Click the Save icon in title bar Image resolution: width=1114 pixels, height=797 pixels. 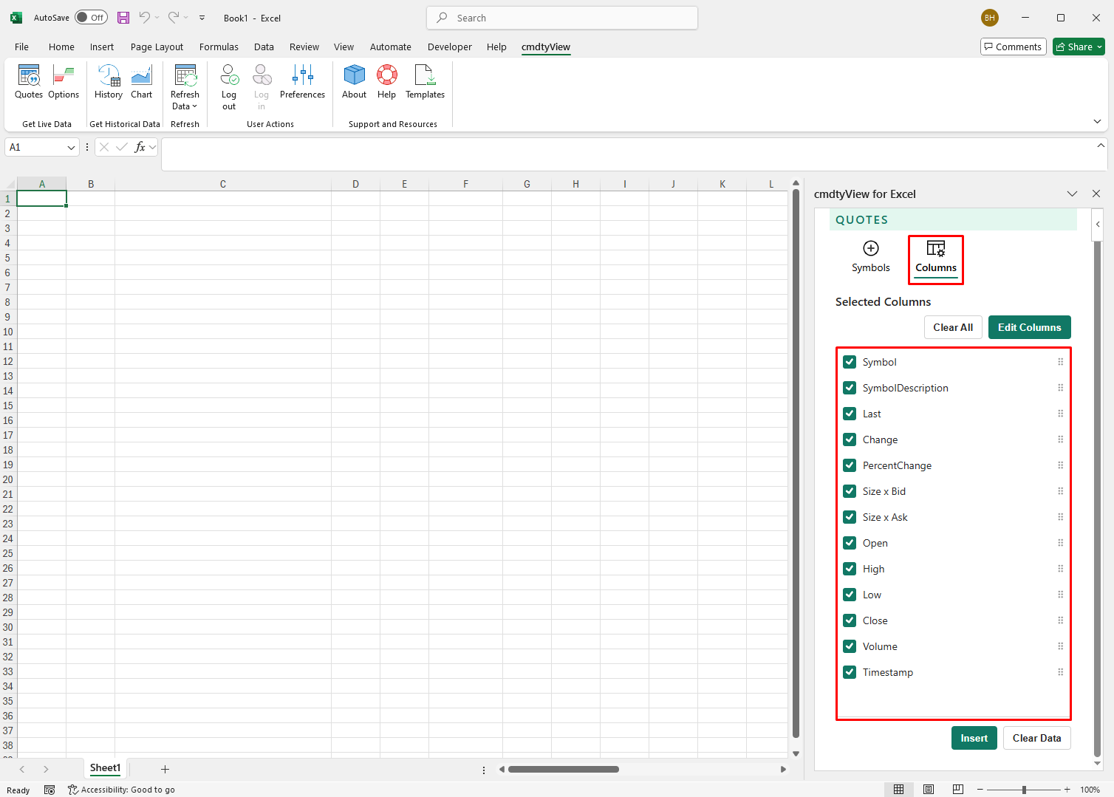[123, 18]
